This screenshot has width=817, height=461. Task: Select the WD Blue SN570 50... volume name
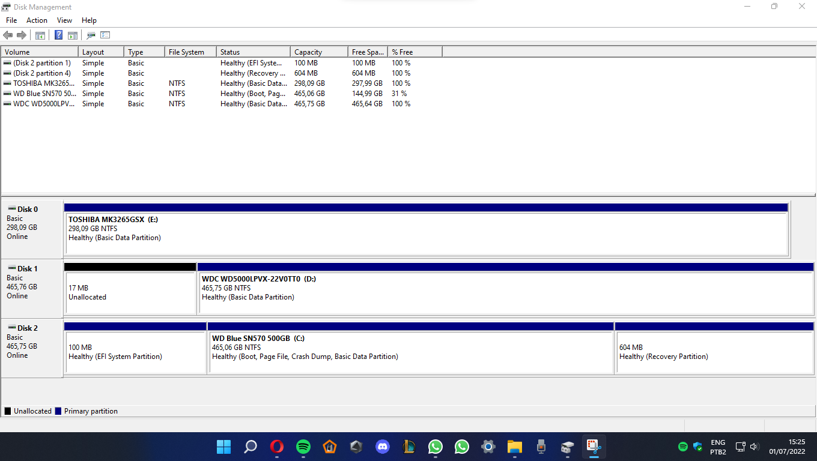(x=44, y=94)
